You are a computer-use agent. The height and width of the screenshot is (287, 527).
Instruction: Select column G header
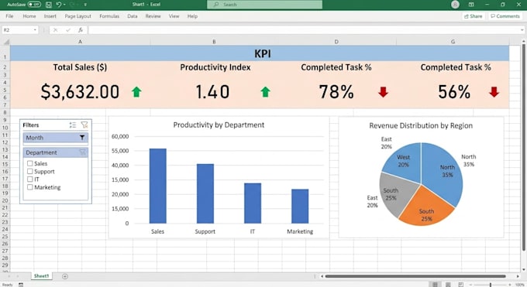click(453, 42)
